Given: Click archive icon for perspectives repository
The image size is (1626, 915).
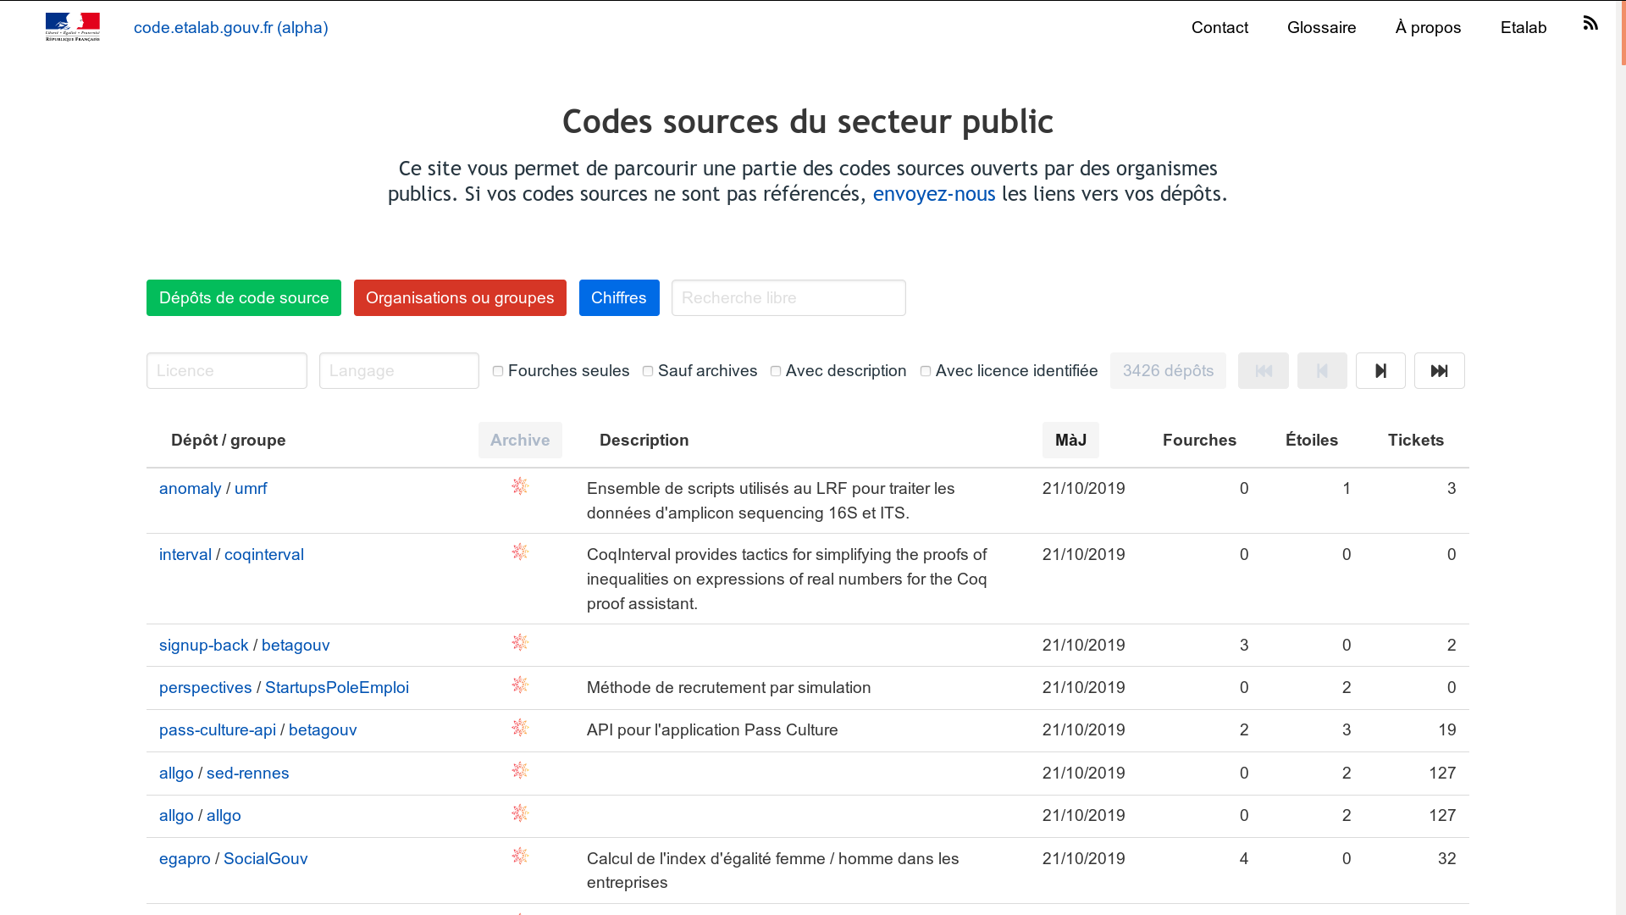Looking at the screenshot, I should click(x=520, y=685).
